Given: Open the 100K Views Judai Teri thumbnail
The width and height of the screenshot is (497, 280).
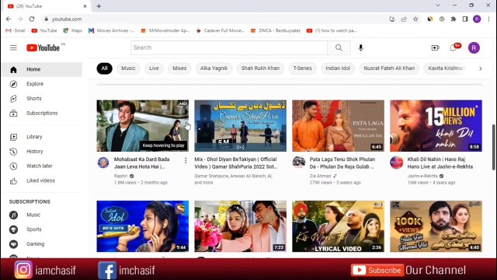Looking at the screenshot, I should tap(436, 226).
